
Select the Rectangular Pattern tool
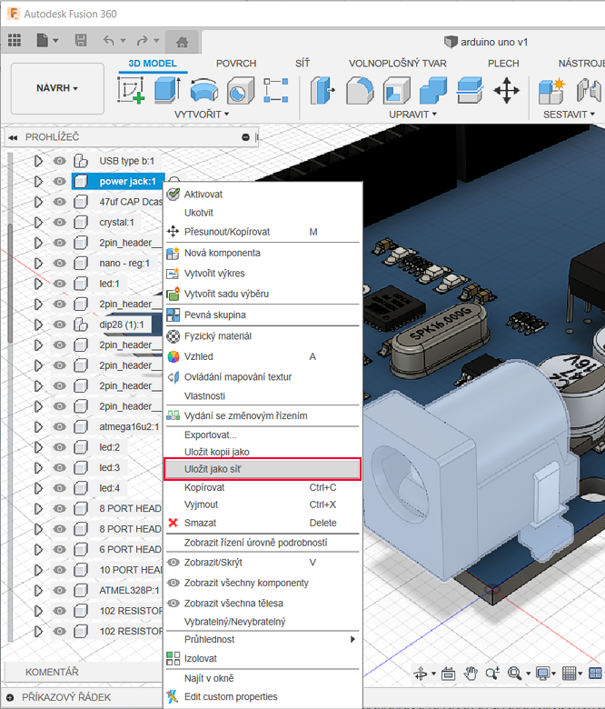tap(276, 89)
